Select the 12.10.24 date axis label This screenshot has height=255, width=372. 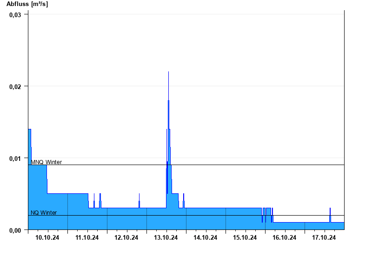tap(126, 237)
